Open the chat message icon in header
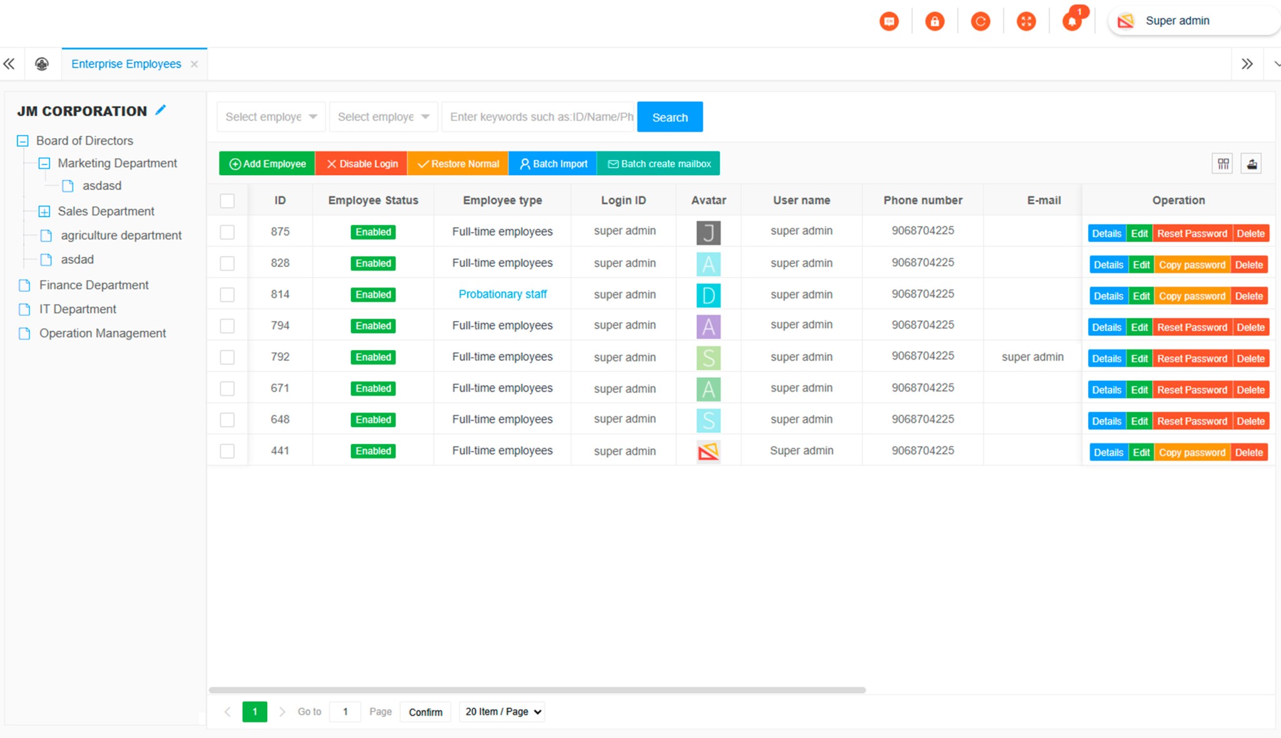1281x738 pixels. tap(889, 21)
